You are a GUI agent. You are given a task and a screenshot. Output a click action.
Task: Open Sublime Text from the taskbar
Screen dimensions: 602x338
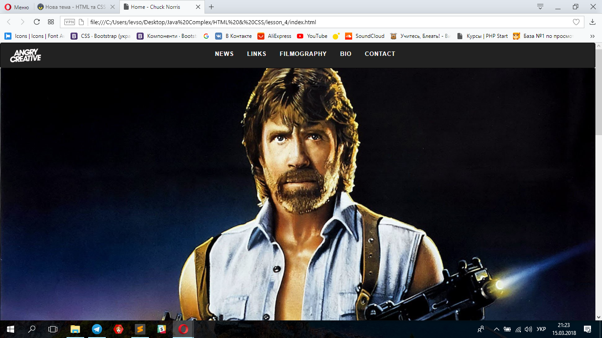coord(140,329)
